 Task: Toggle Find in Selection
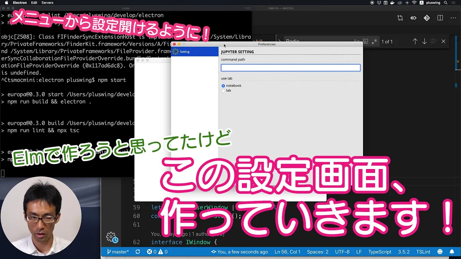coord(434,41)
